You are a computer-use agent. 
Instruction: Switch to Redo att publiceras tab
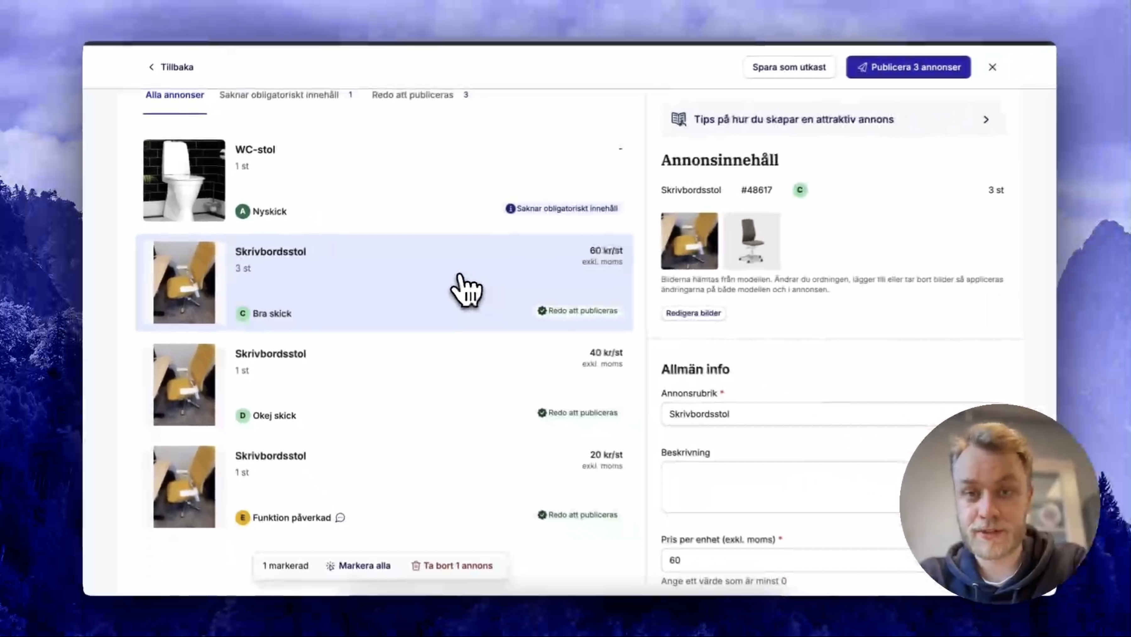click(x=412, y=95)
